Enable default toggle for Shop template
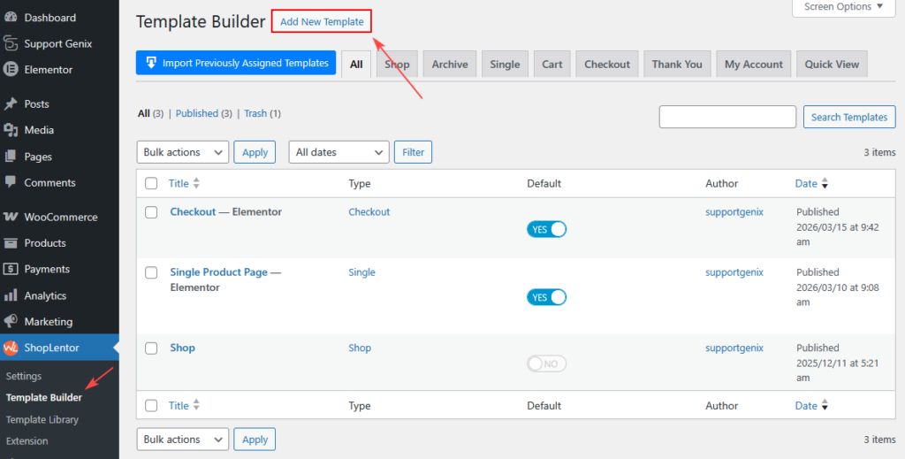The image size is (905, 459). coord(546,363)
